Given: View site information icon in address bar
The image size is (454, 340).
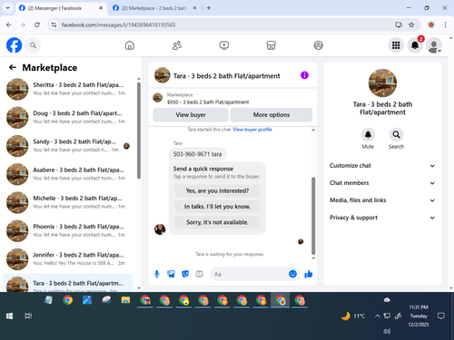Looking at the screenshot, I should [54, 24].
